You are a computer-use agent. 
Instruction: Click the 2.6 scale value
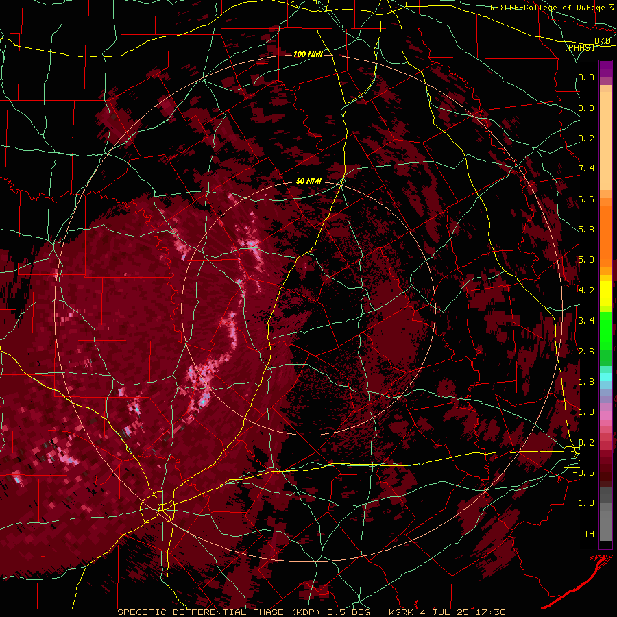pyautogui.click(x=586, y=351)
